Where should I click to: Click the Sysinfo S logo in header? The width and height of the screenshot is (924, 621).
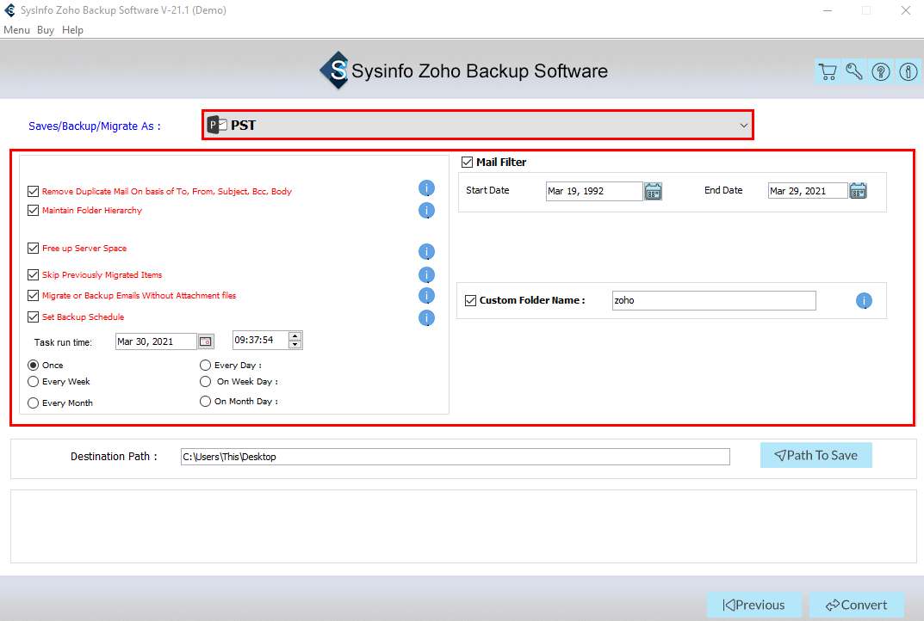(x=336, y=71)
